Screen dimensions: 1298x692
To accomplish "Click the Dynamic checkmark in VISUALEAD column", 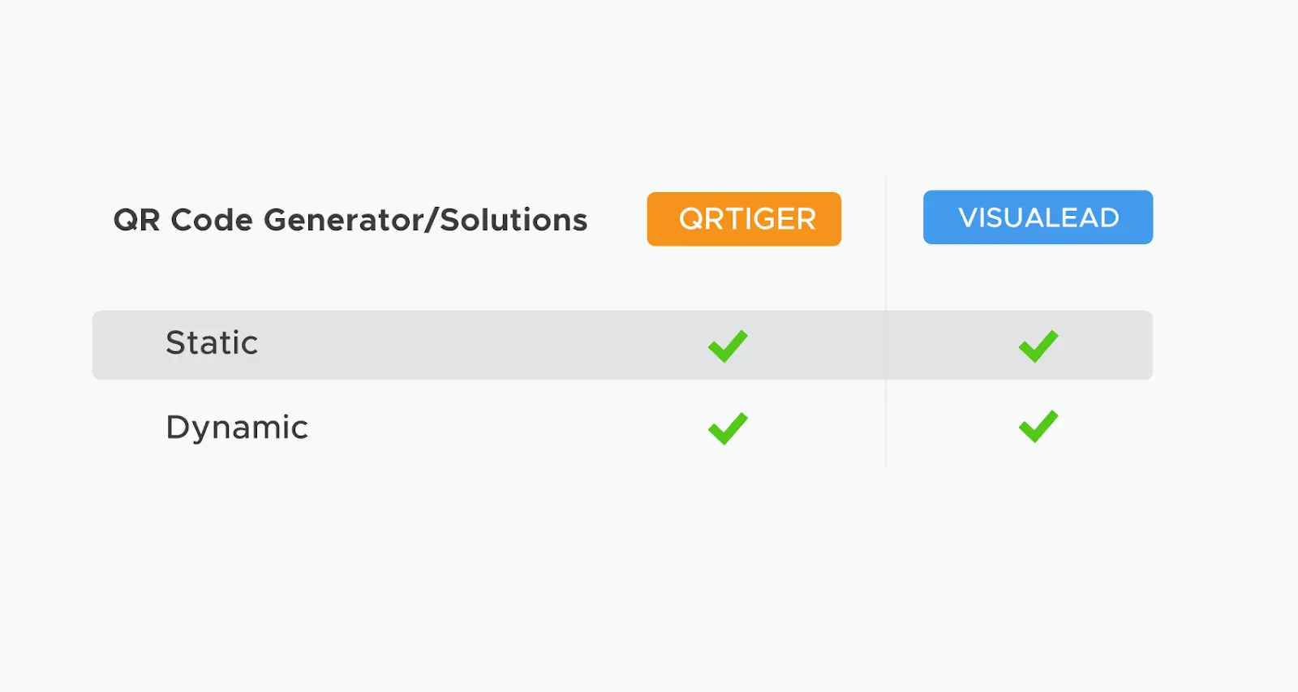I will pyautogui.click(x=1038, y=427).
